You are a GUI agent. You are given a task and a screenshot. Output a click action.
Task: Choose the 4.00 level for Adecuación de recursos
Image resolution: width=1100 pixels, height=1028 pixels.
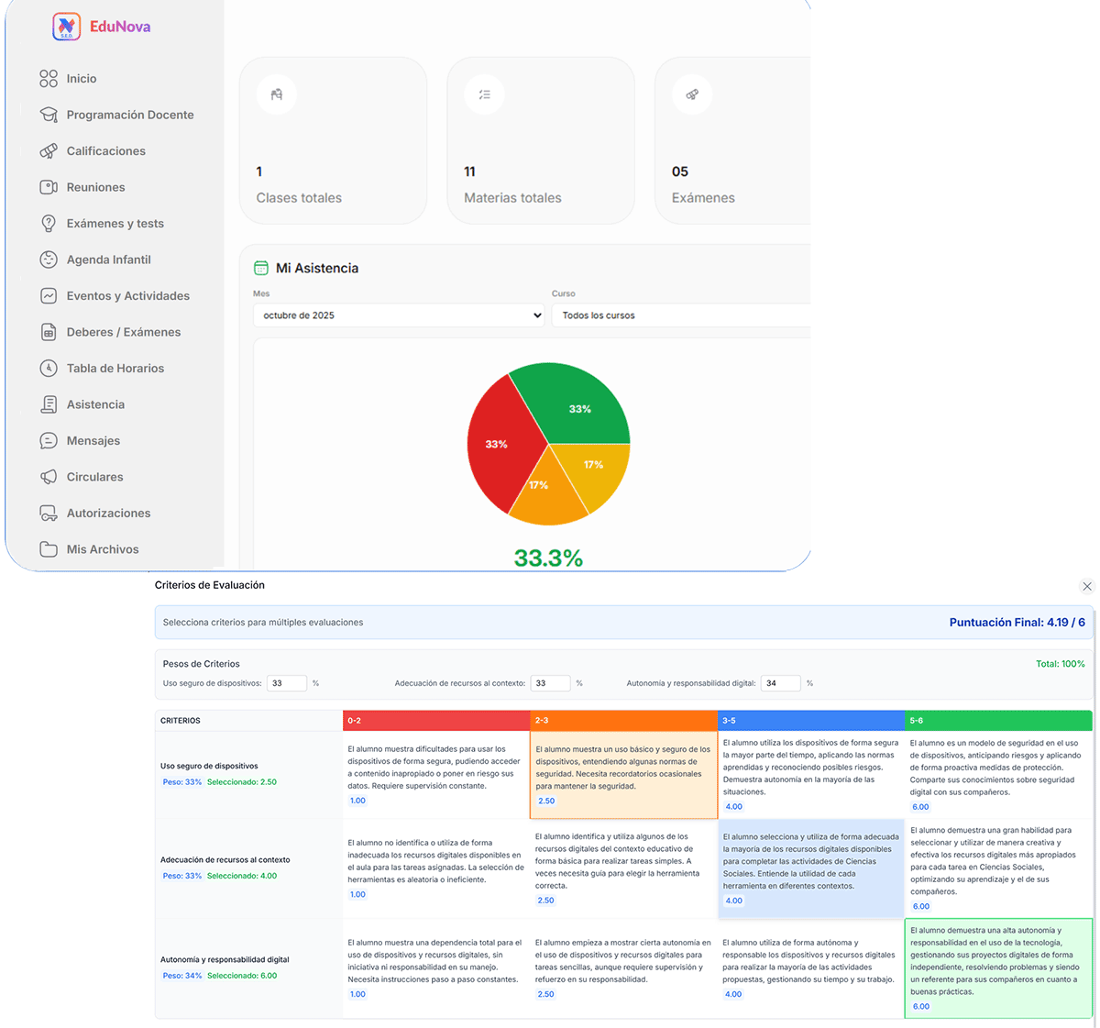pos(811,869)
